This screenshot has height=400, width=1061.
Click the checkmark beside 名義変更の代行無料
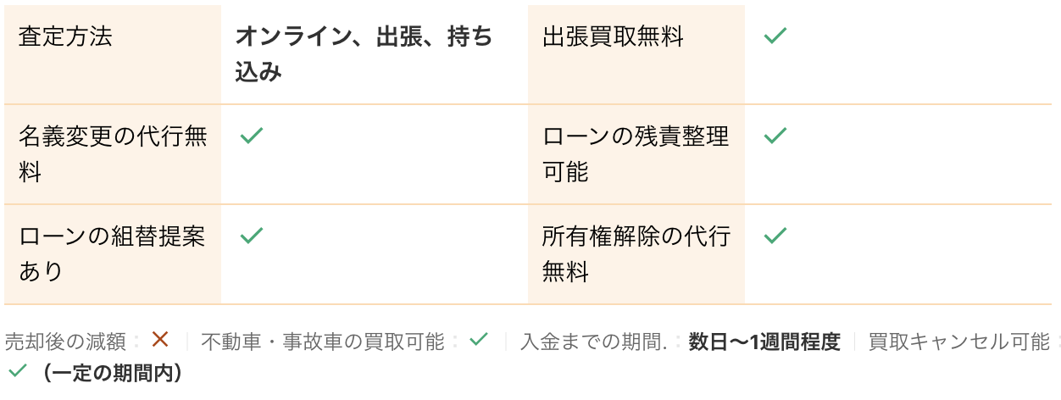(x=252, y=136)
